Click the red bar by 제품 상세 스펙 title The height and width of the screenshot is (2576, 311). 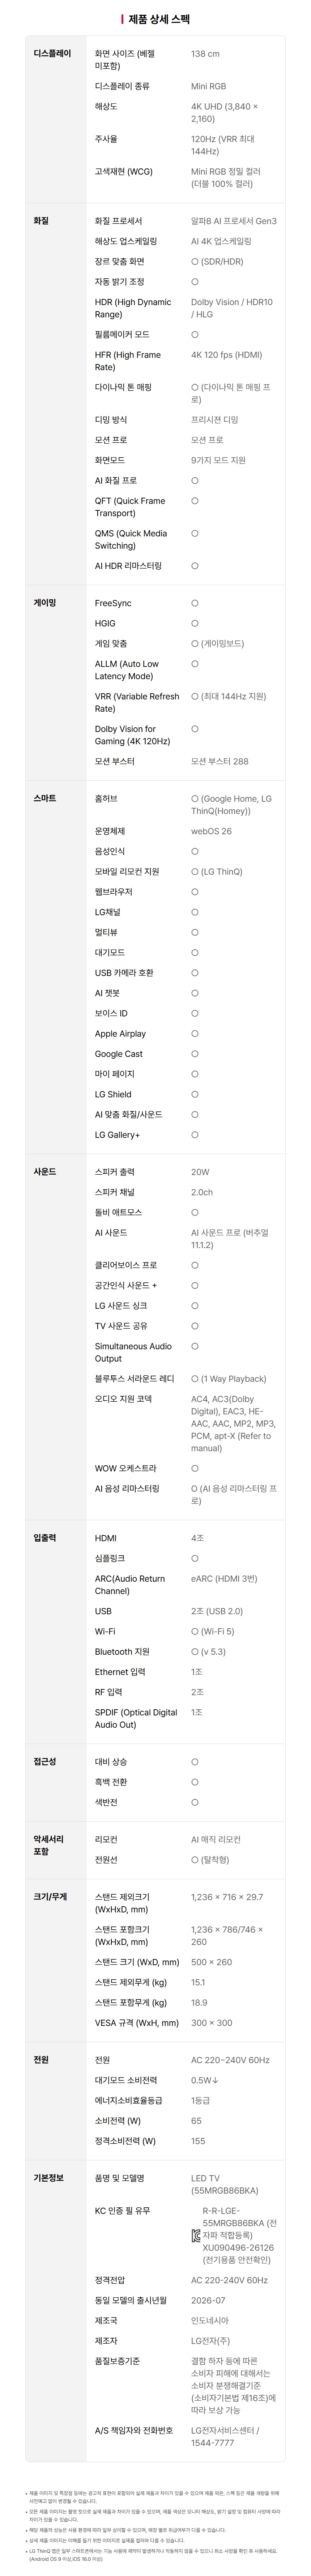(122, 18)
